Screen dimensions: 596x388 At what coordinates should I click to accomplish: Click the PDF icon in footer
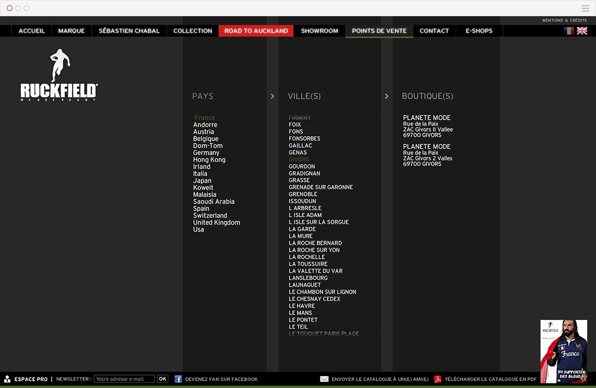pyautogui.click(x=438, y=379)
